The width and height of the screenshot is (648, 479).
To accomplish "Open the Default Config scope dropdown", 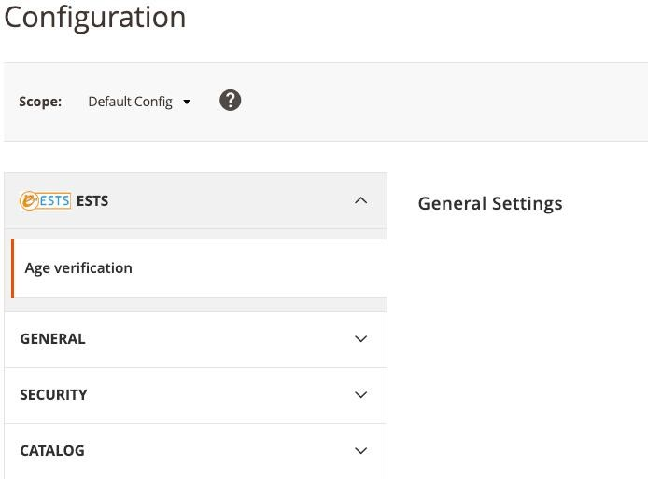I will pos(131,102).
